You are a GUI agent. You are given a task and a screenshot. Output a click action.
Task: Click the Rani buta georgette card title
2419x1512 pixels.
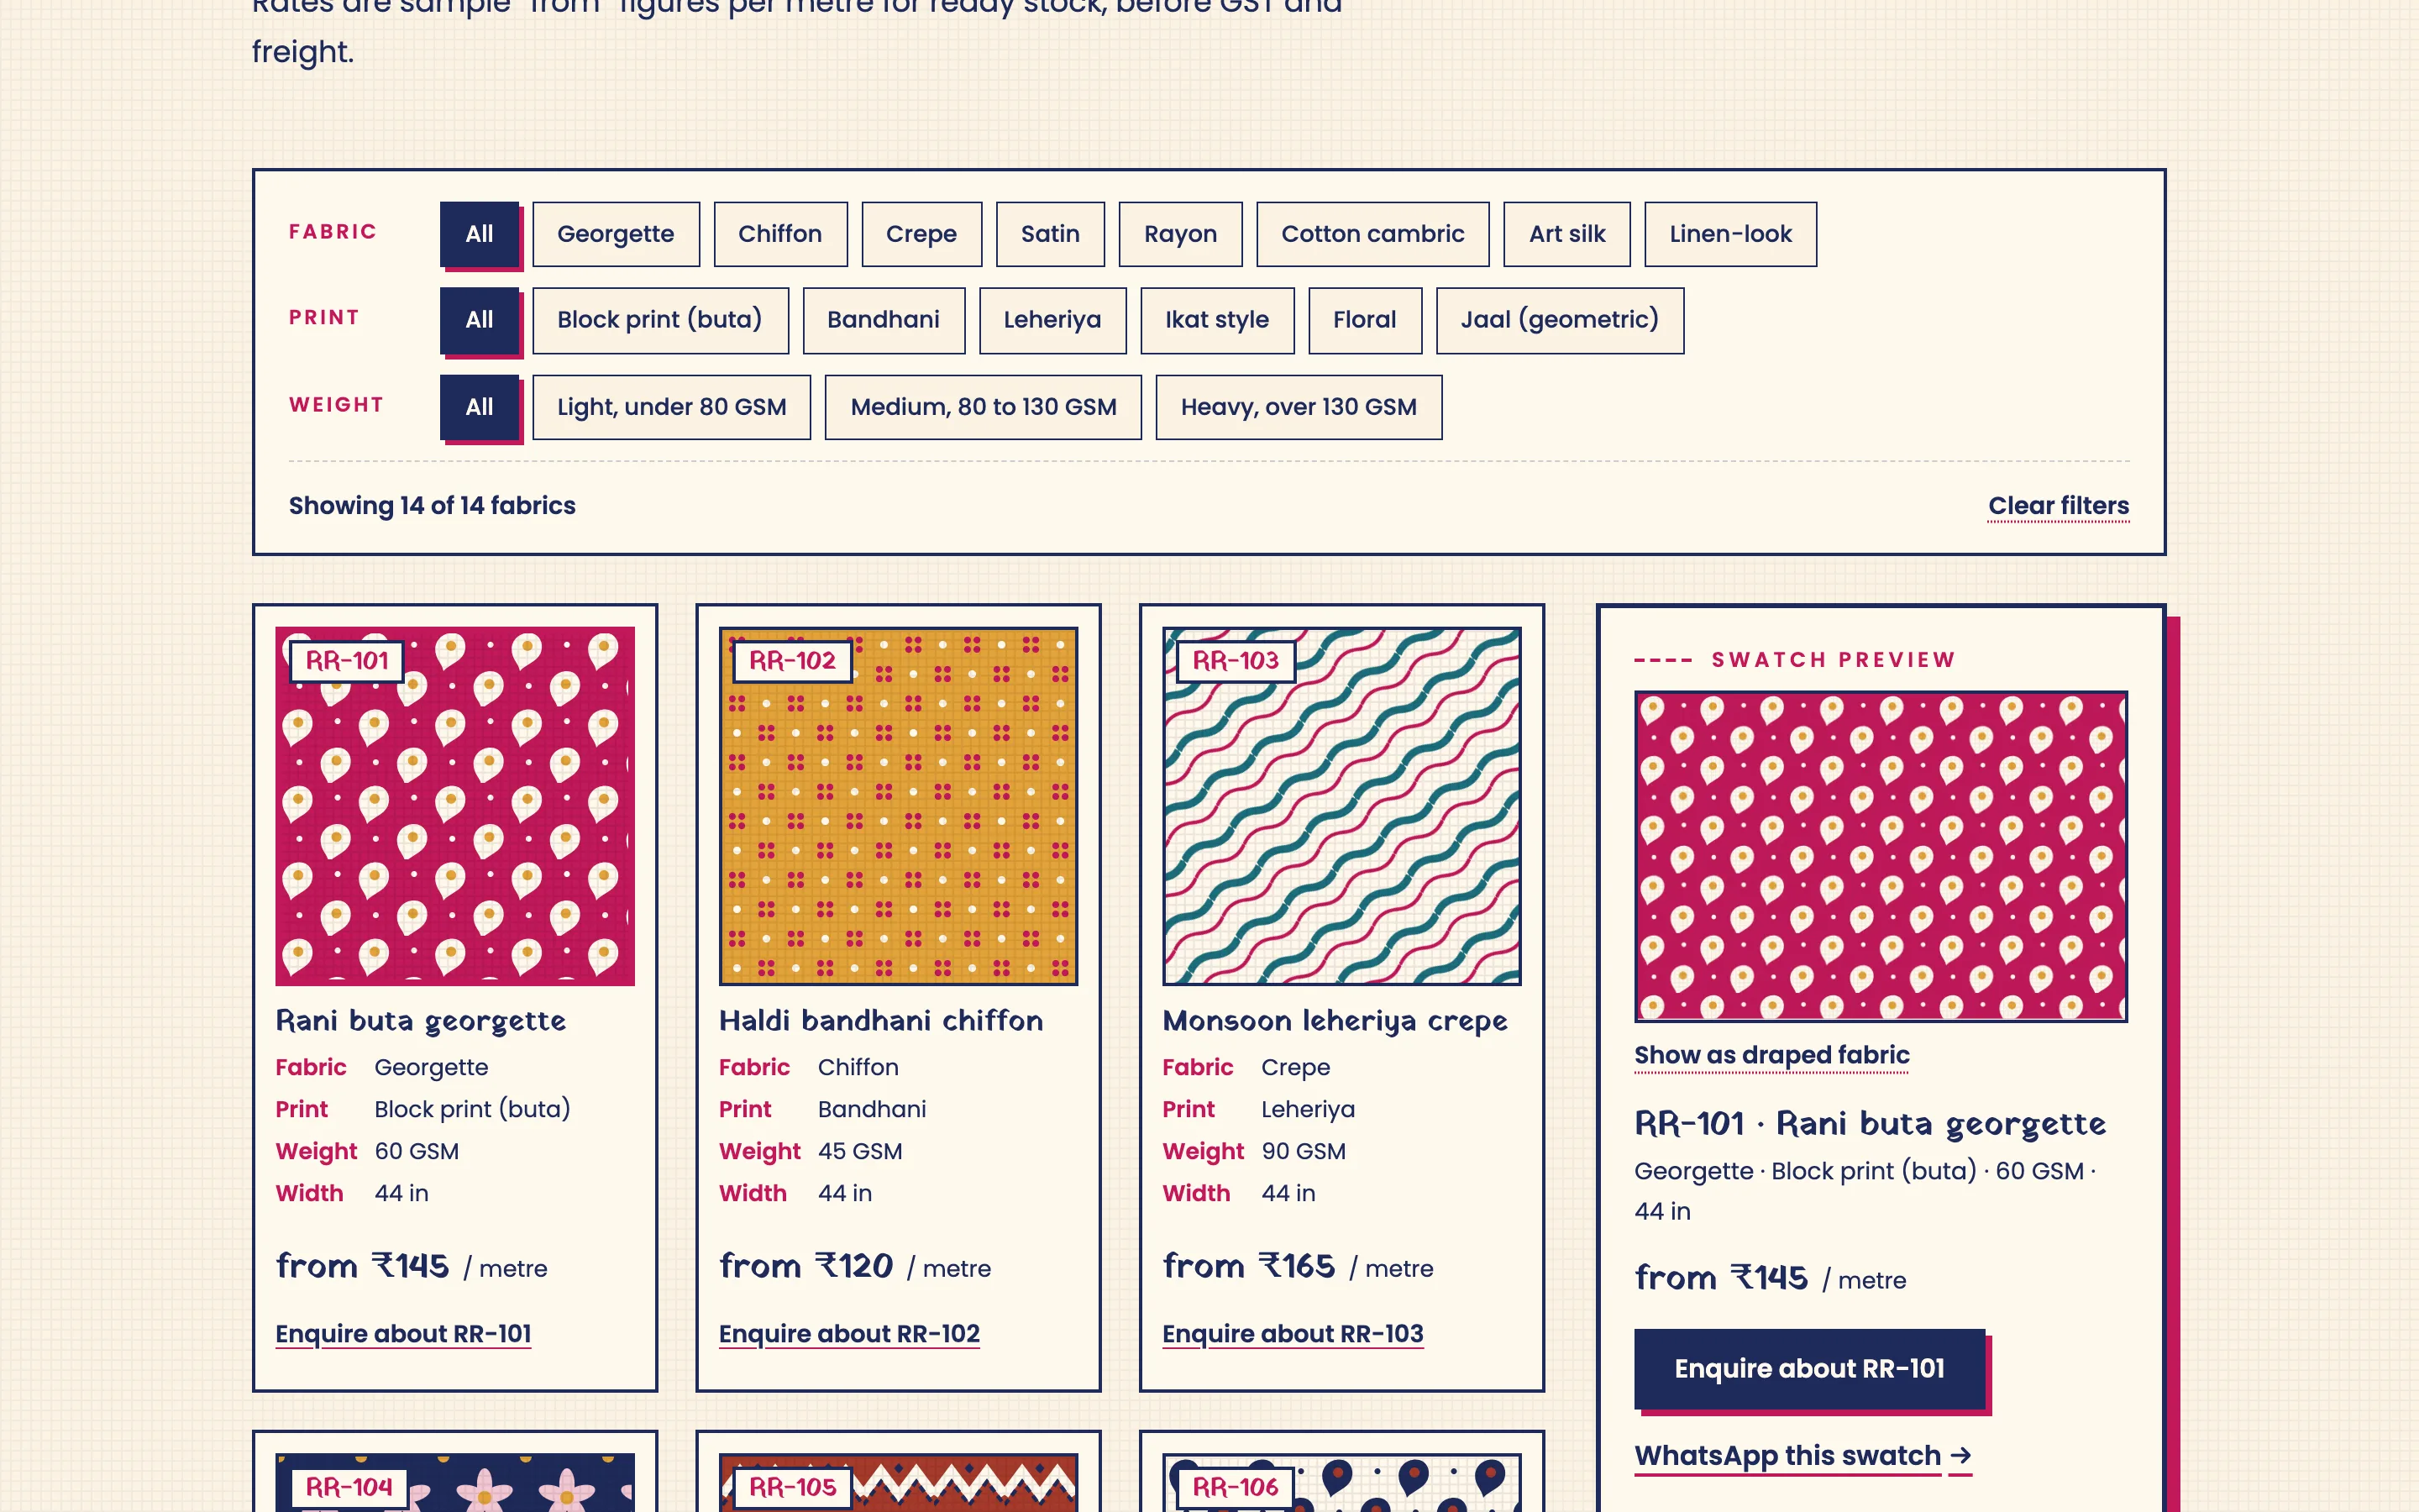421,1021
